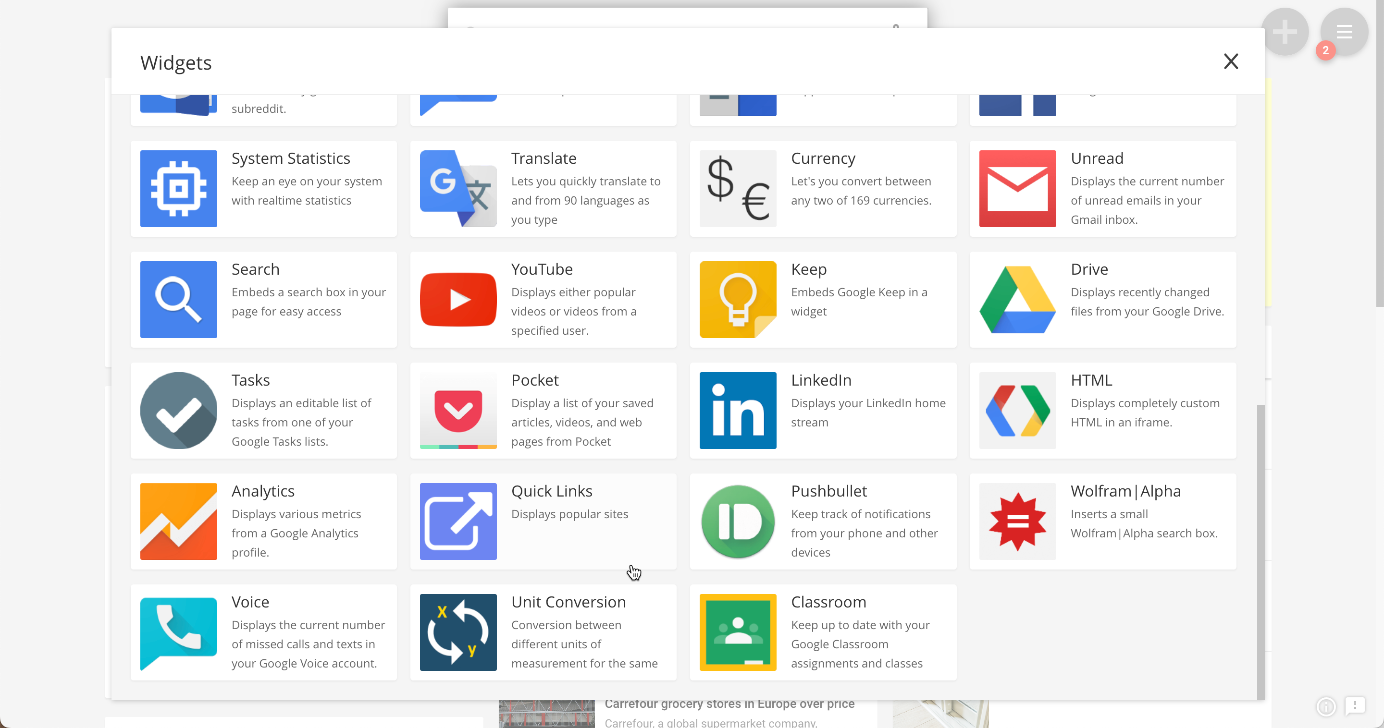Select the Quick Links arrow icon

pyautogui.click(x=458, y=522)
